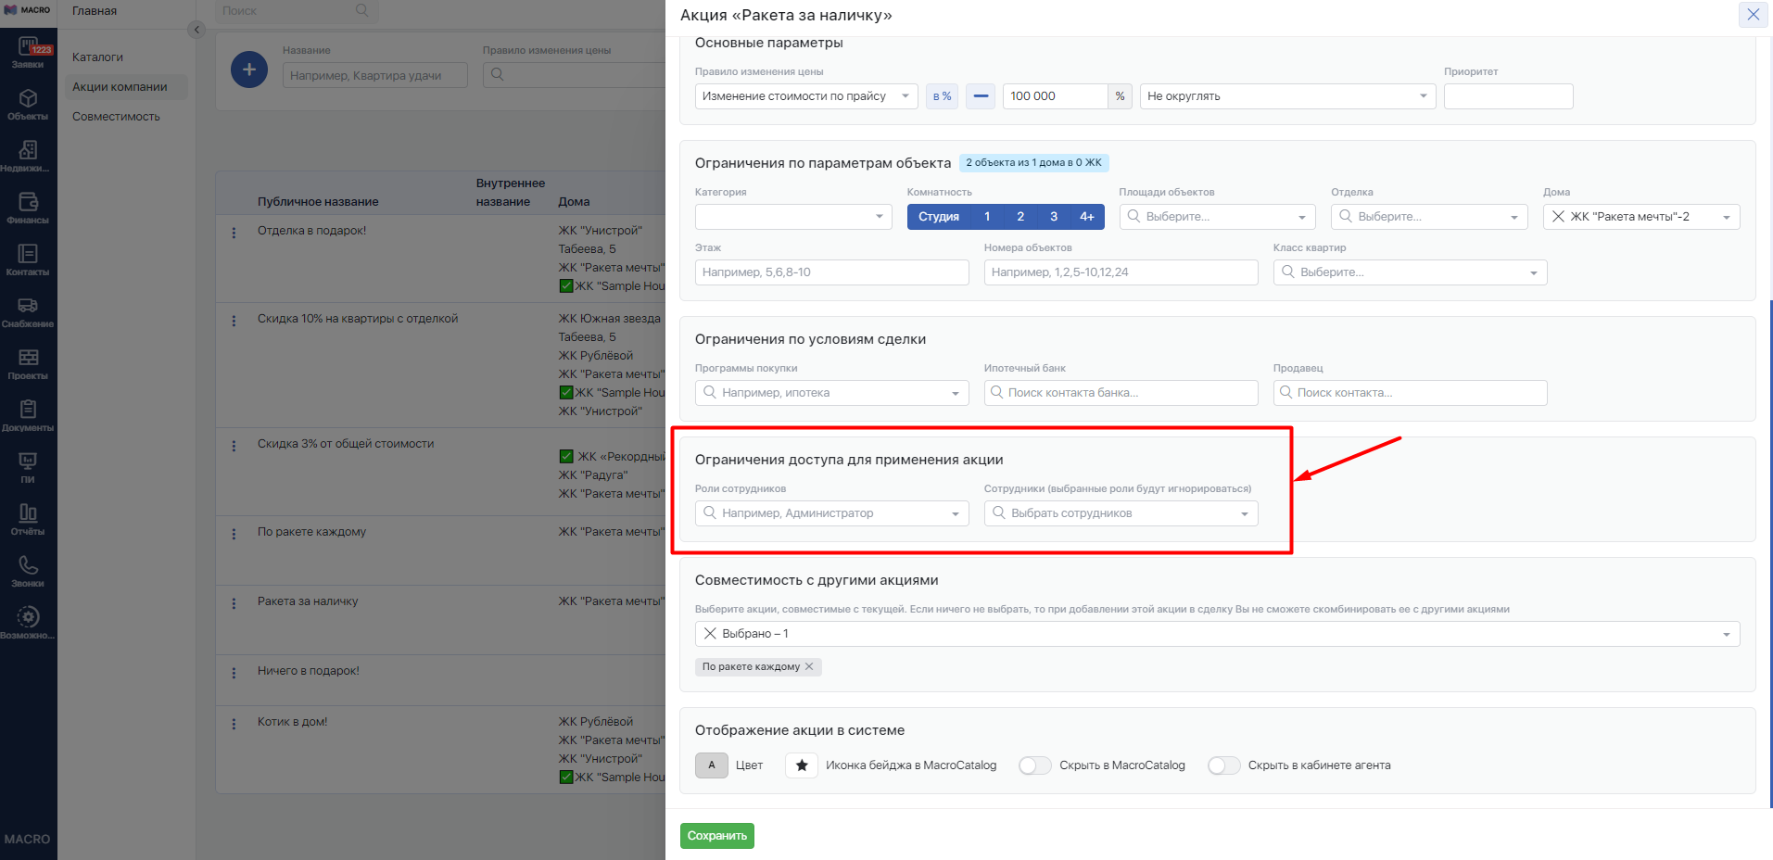Go to Финансы sidebar icon

click(28, 208)
